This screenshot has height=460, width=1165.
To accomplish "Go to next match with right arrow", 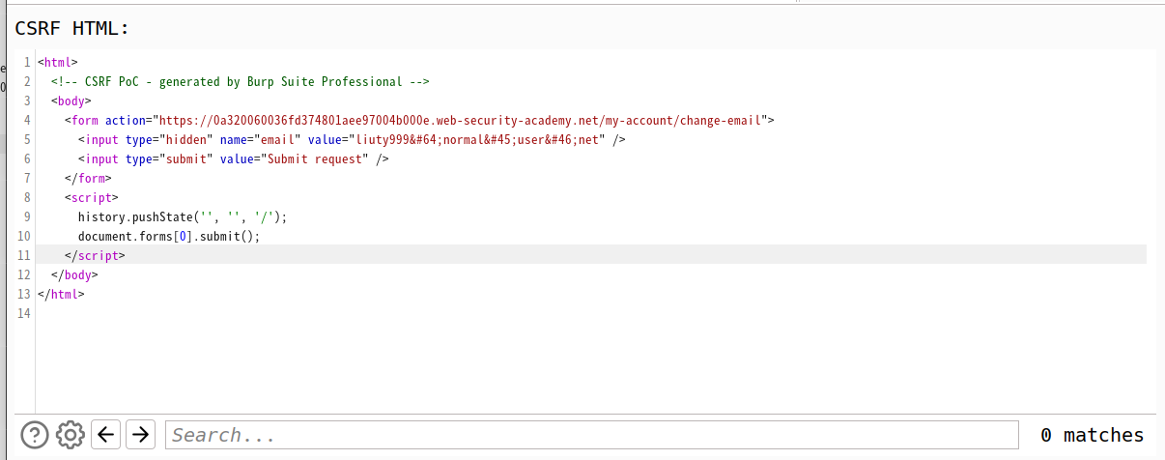I will [141, 435].
